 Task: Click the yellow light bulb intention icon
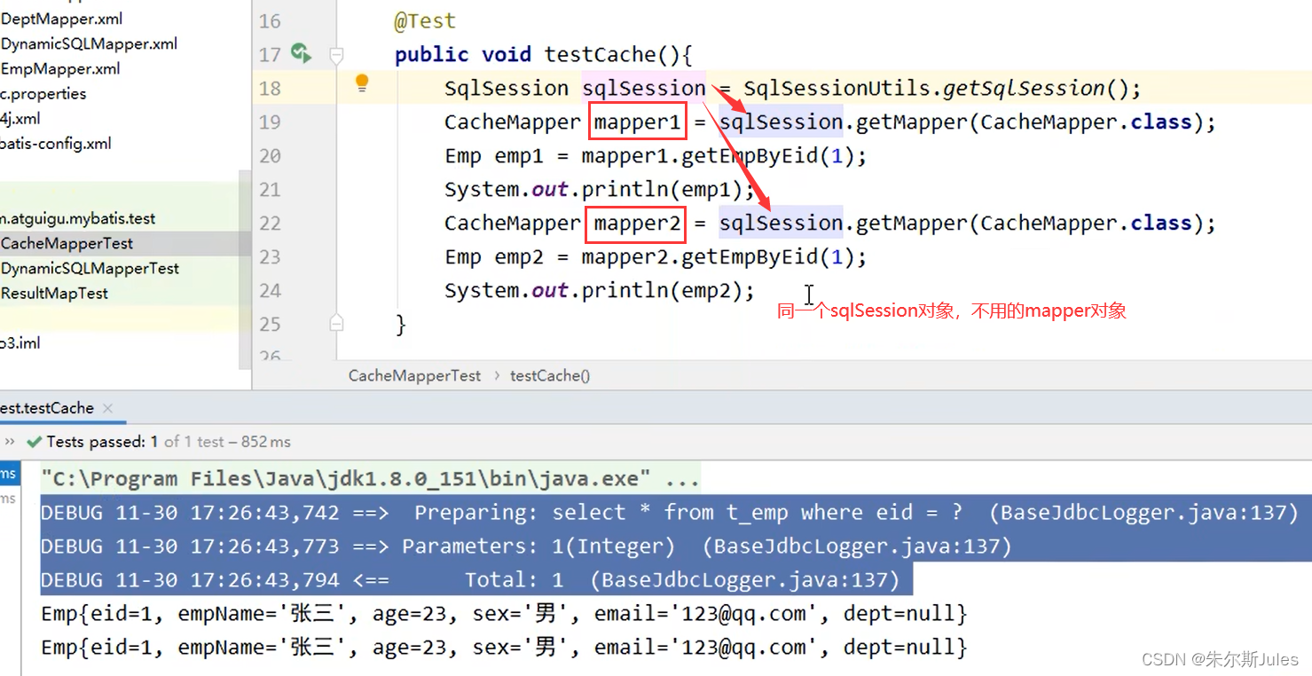pos(362,83)
